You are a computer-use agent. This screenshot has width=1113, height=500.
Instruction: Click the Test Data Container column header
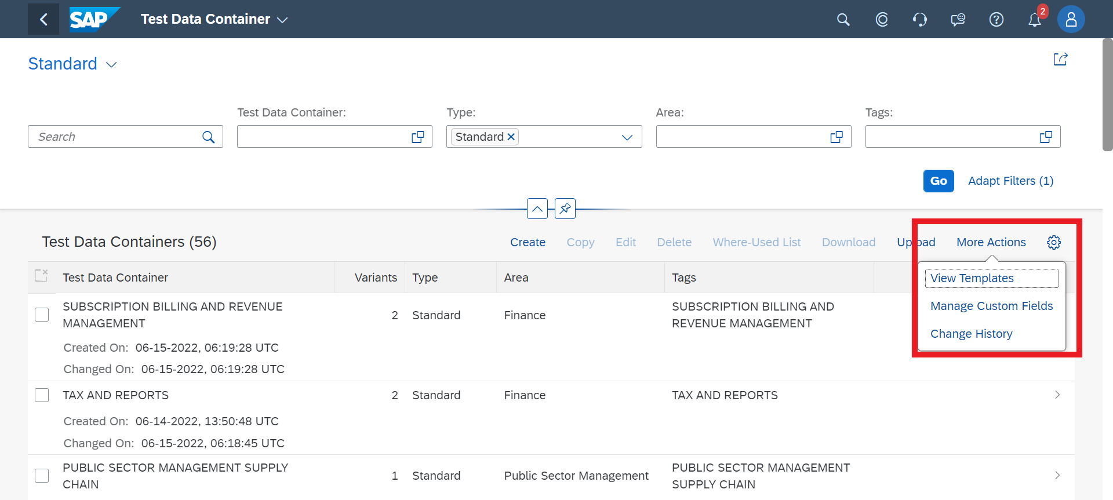195,278
